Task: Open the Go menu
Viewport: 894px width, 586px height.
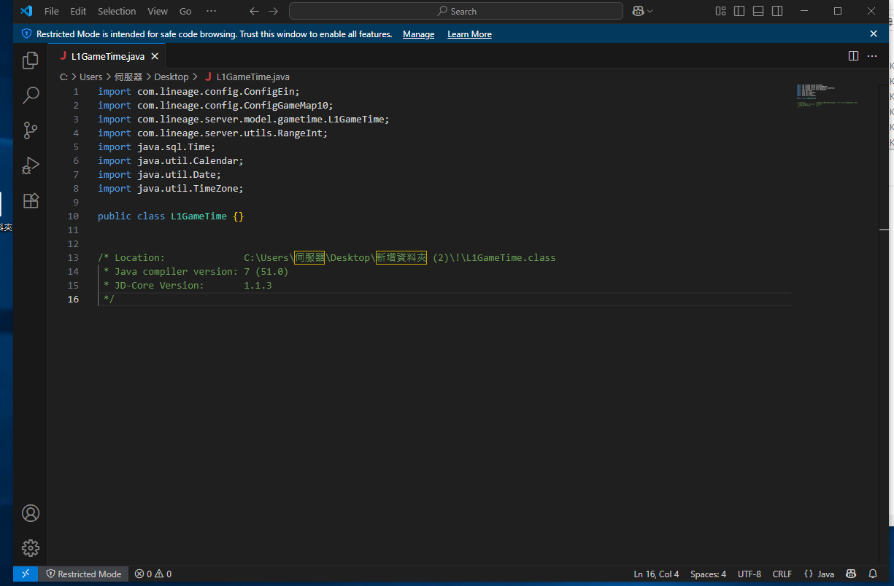Action: pyautogui.click(x=185, y=11)
